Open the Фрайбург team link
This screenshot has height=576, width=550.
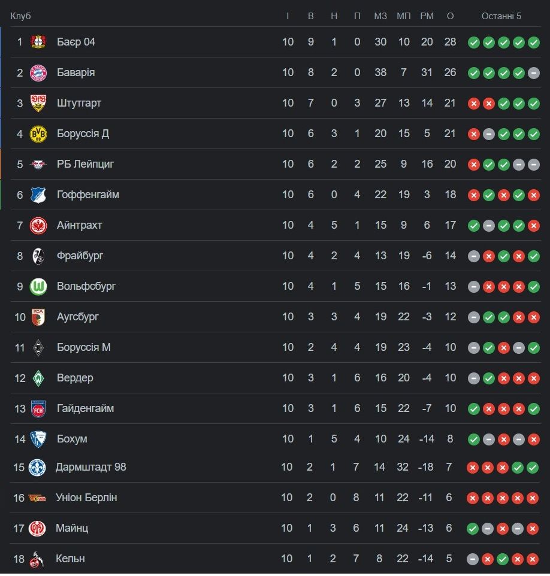click(80, 256)
